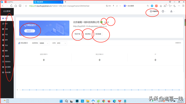Viewport: 186px width, 104px height.
Task: Click the 域名备案 button
Action: [x=98, y=34]
